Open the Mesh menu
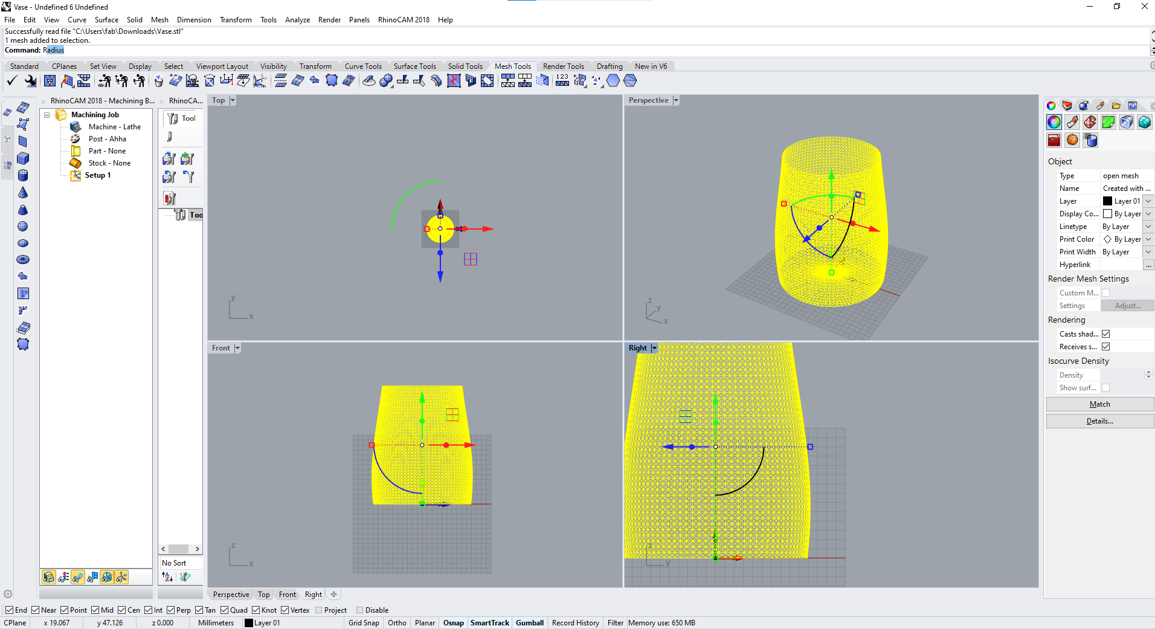Viewport: 1155px width, 629px height. coord(159,20)
